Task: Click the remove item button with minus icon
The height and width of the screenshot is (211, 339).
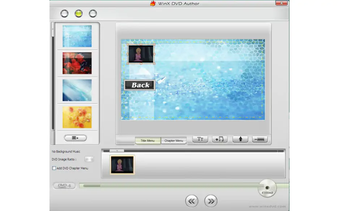Action: pos(260,139)
